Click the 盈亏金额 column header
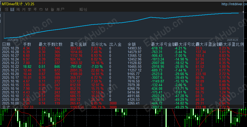Viewport: 247px width, 127px height. 78,45
